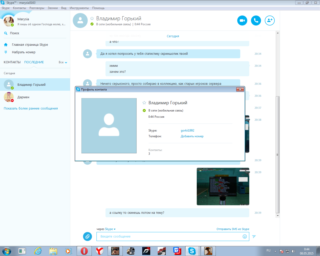320x256 pixels.
Task: Click Главная страница Skype
Action: tap(30, 45)
